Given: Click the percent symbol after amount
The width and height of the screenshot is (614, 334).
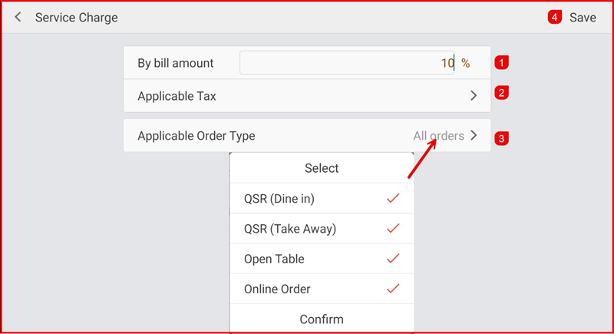Looking at the screenshot, I should point(465,63).
